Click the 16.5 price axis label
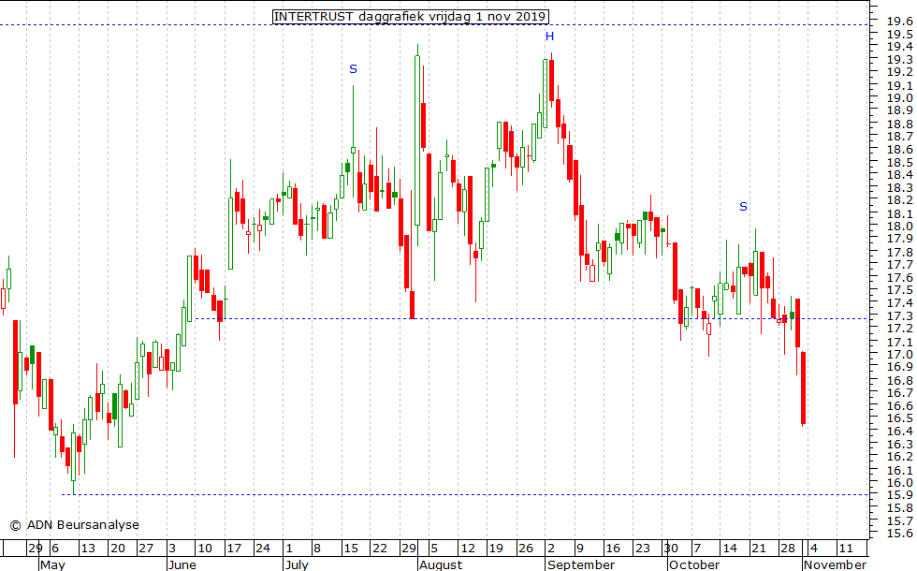The image size is (917, 571). (899, 418)
